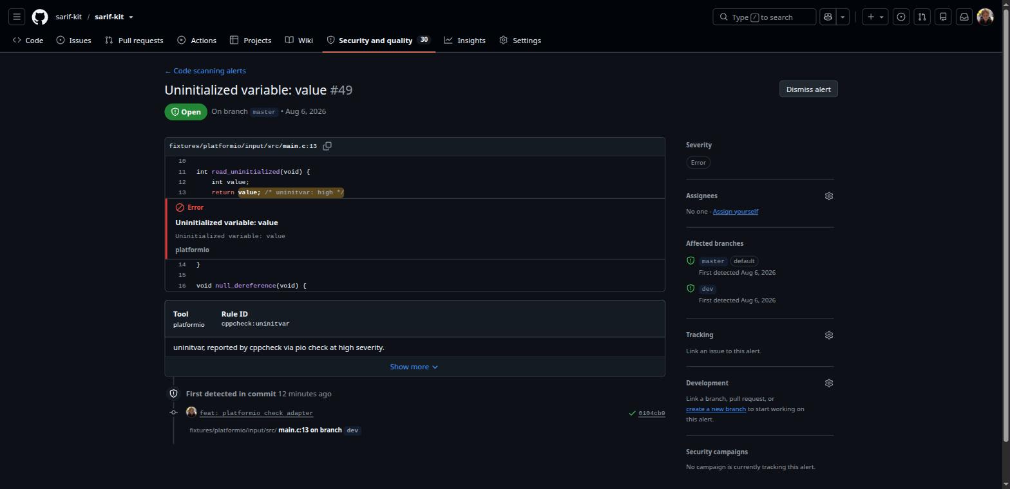The height and width of the screenshot is (489, 1010).
Task: Open the Actions tab
Action: [197, 41]
